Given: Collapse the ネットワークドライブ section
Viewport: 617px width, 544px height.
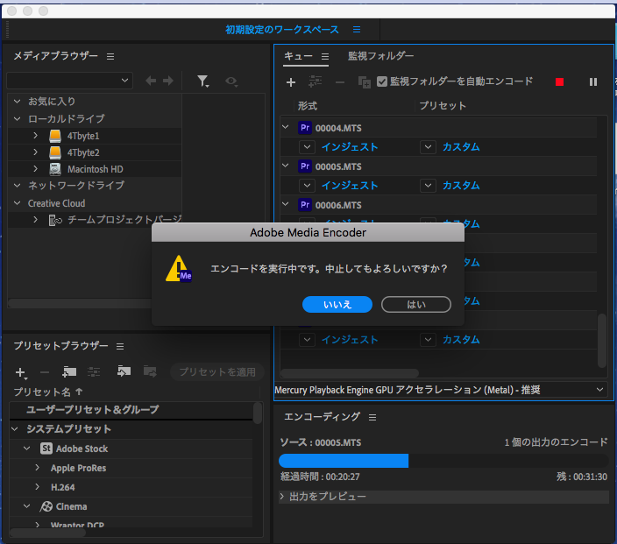Looking at the screenshot, I should [x=17, y=185].
